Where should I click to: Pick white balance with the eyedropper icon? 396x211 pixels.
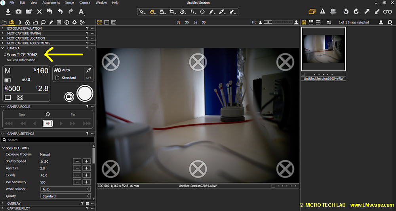(x=88, y=70)
